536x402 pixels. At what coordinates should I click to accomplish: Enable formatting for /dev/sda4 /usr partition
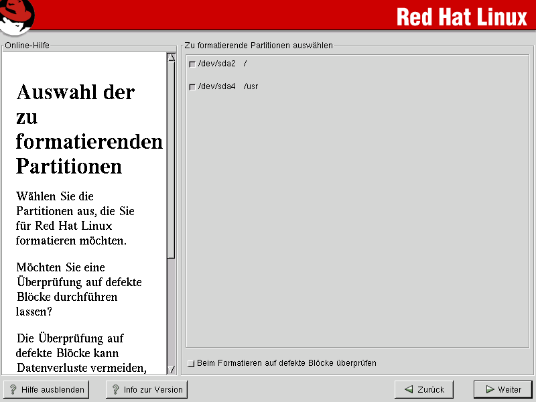coord(192,87)
